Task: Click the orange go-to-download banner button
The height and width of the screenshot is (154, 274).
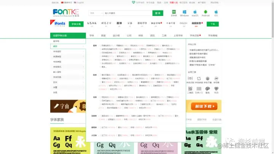Action: coord(204,106)
